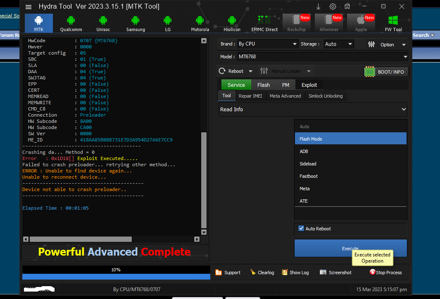Click the log scroll left arrow
The width and height of the screenshot is (440, 299).
(26, 239)
